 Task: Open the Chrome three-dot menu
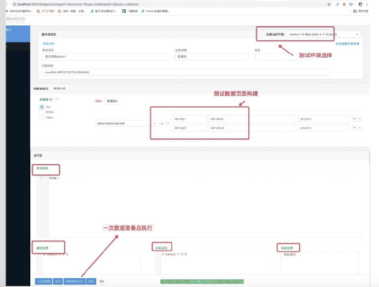pos(367,4)
